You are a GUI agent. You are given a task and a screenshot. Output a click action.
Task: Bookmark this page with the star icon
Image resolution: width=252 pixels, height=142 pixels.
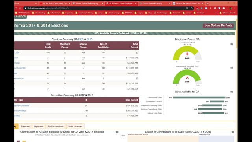tap(191, 8)
